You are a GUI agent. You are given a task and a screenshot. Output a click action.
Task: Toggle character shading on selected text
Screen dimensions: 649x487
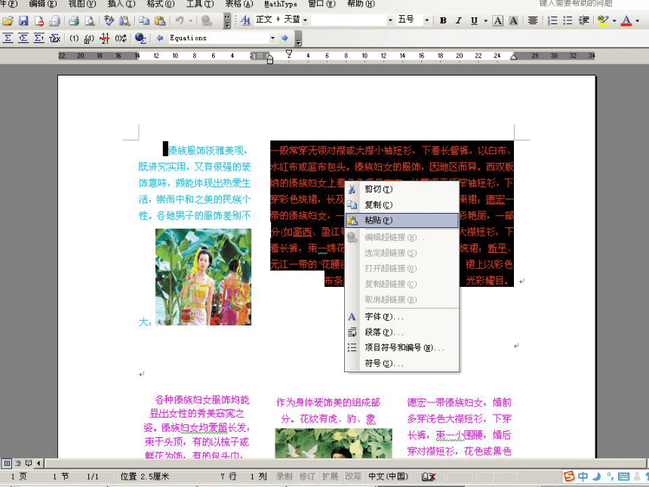pyautogui.click(x=513, y=20)
